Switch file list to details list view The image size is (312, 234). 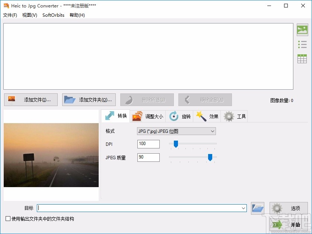point(302,44)
